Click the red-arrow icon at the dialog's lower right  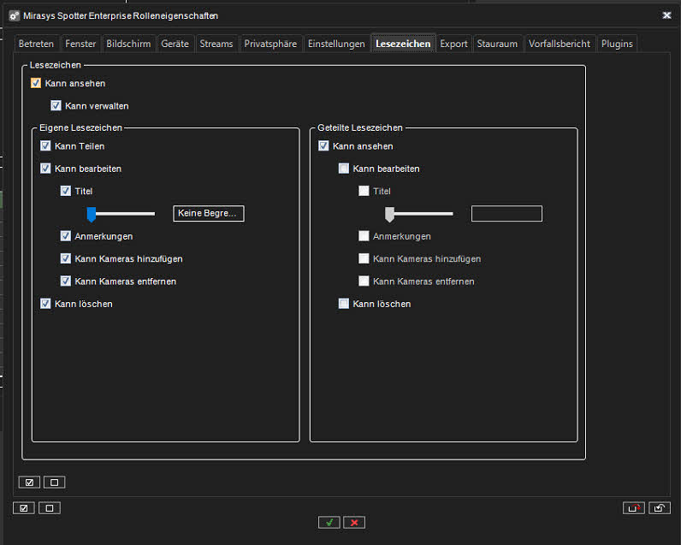[x=633, y=508]
